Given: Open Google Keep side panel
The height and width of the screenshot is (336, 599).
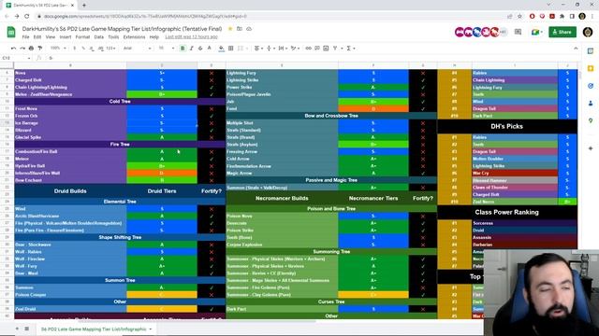Looking at the screenshot, I should 591,68.
